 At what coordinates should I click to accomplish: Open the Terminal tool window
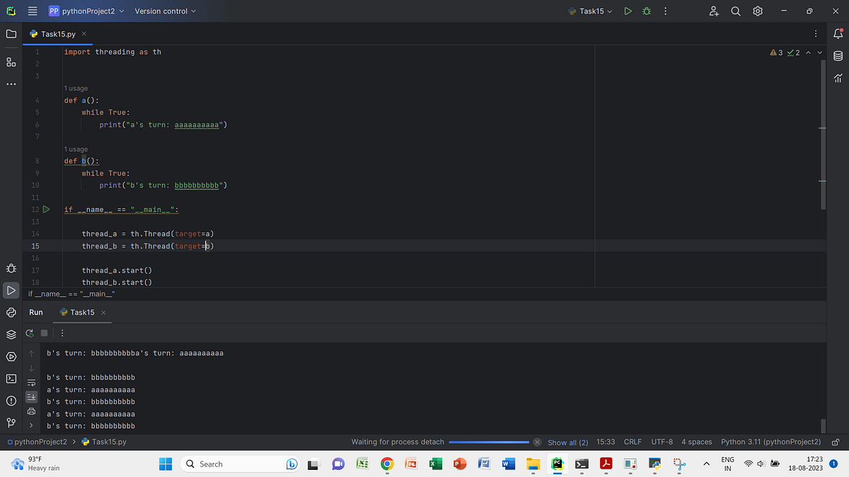point(11,379)
